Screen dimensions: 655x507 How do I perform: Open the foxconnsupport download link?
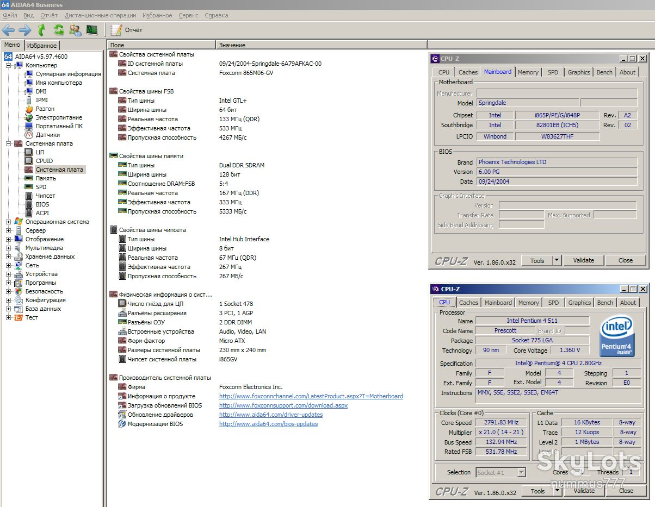(283, 405)
